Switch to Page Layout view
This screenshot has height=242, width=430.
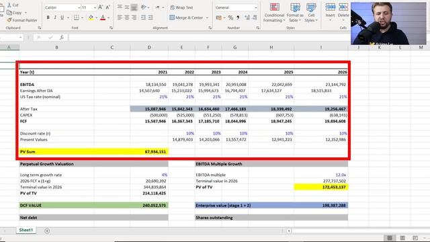tap(402, 238)
